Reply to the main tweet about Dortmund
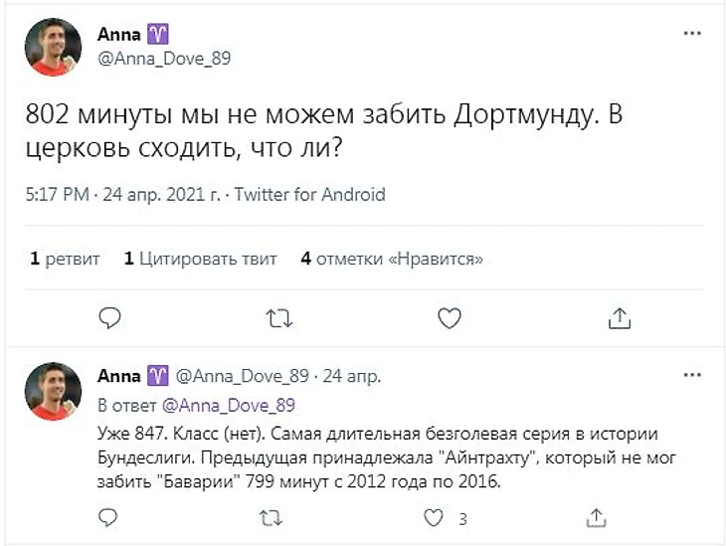Viewport: 726px width, 546px height. [110, 317]
